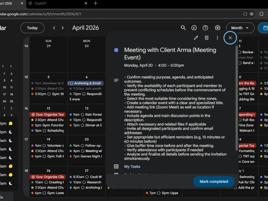The width and height of the screenshot is (268, 201).
Task: Go to next month with header chevron
Action: tap(62, 28)
